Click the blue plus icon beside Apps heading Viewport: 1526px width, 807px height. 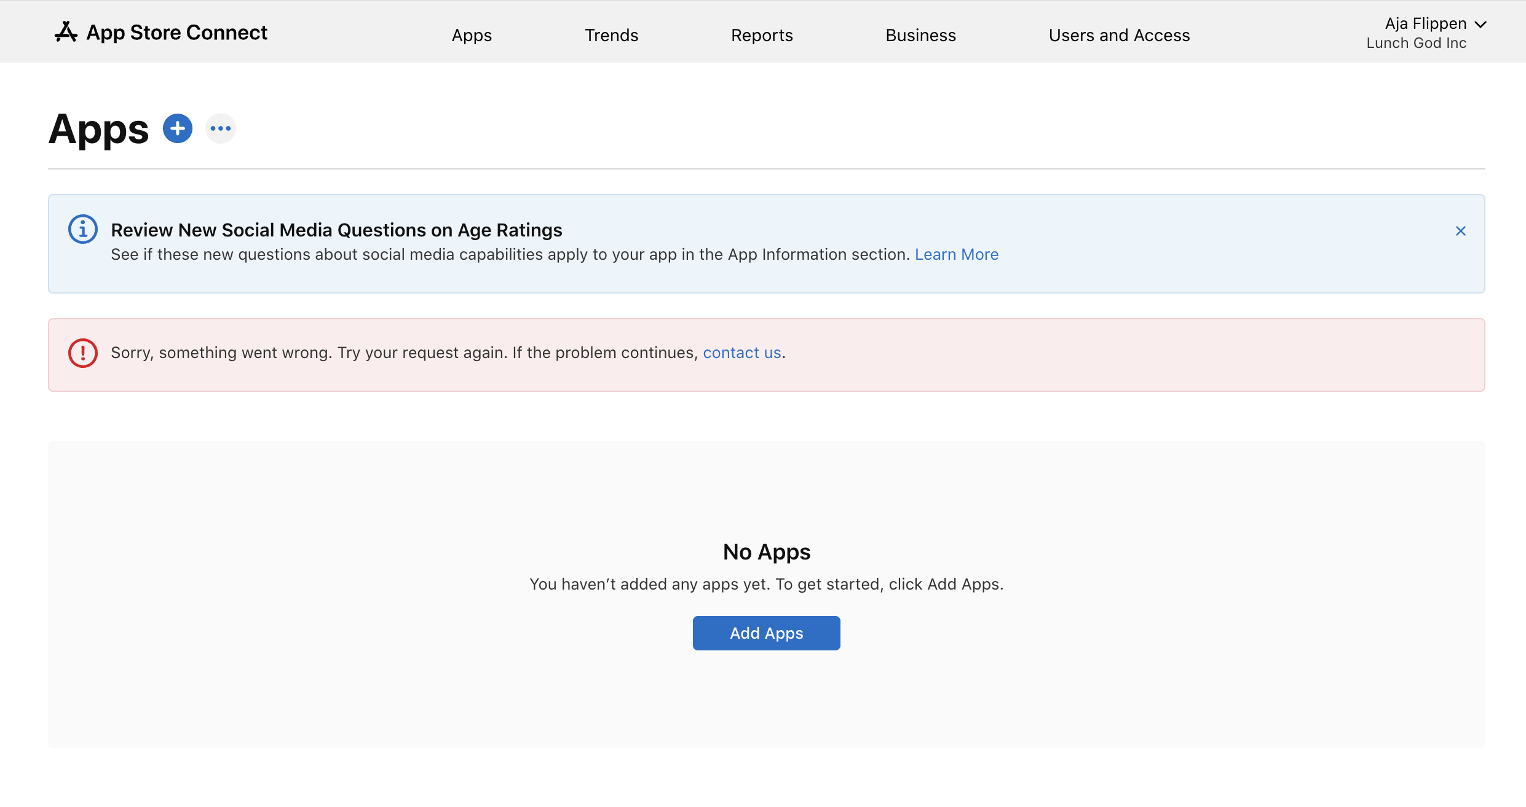pyautogui.click(x=178, y=128)
